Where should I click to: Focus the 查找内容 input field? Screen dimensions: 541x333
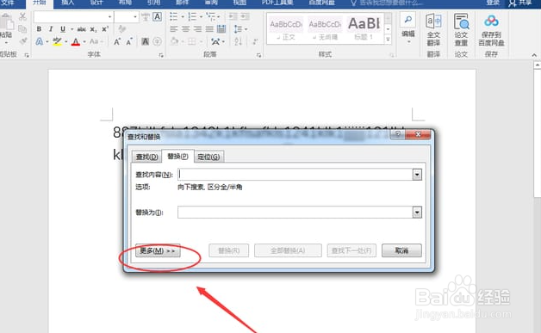(x=295, y=175)
